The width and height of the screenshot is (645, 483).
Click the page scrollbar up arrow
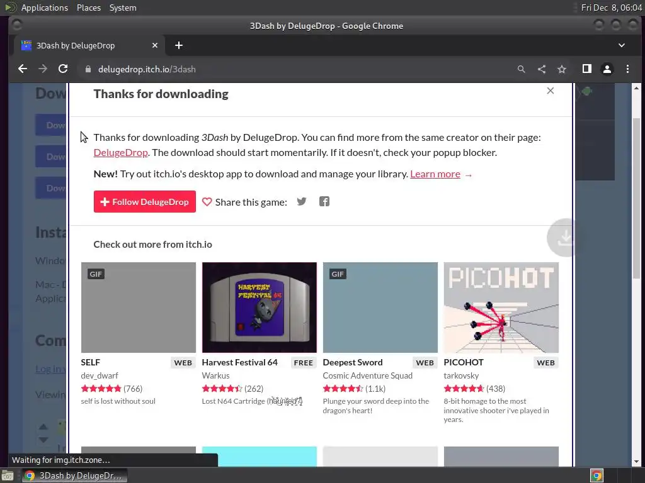[636, 88]
